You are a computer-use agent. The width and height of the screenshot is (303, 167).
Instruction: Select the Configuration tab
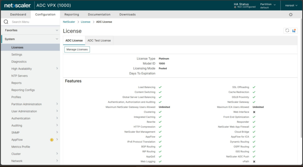coord(45,14)
